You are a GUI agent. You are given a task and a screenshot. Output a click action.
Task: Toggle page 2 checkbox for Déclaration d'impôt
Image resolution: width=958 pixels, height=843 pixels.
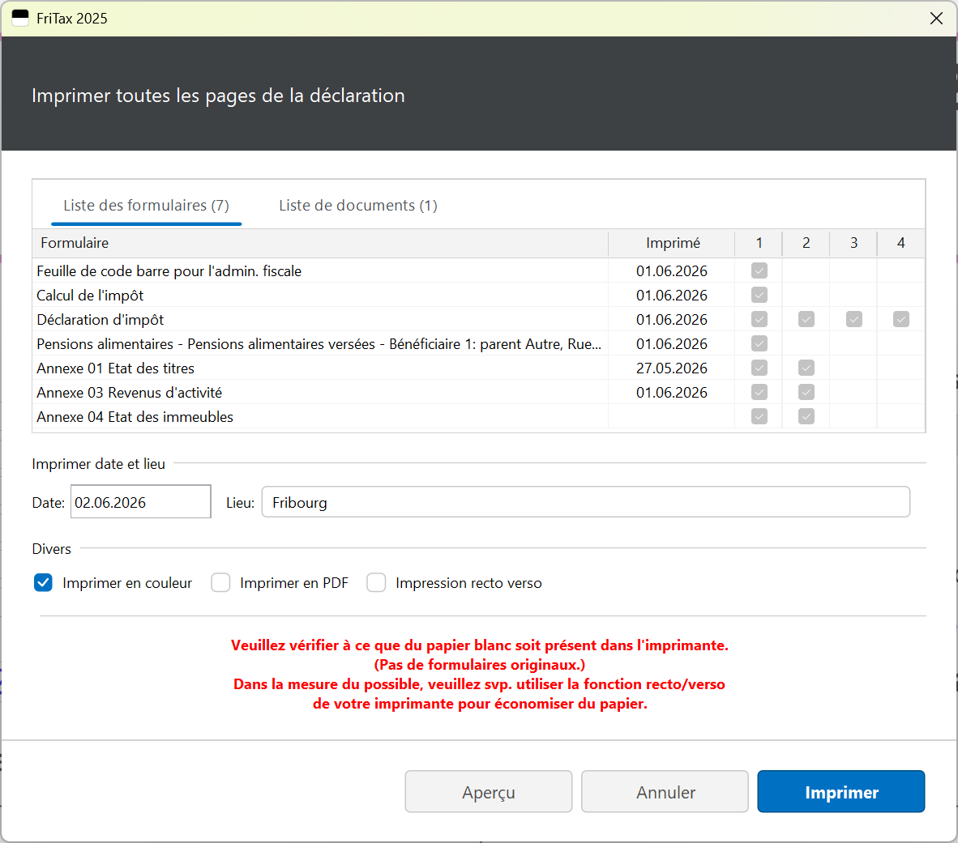[806, 319]
